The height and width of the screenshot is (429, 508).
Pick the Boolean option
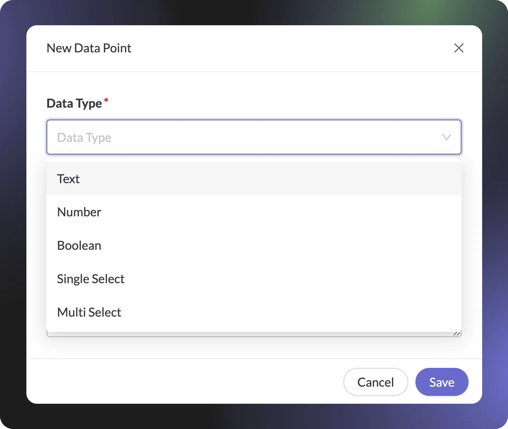(x=254, y=245)
